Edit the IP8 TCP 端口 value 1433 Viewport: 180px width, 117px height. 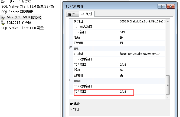click(x=142, y=65)
